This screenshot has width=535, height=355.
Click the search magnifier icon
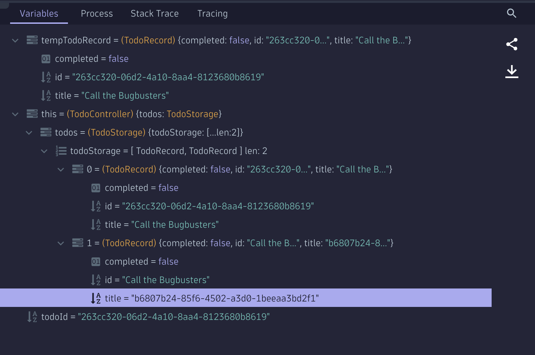coord(512,13)
